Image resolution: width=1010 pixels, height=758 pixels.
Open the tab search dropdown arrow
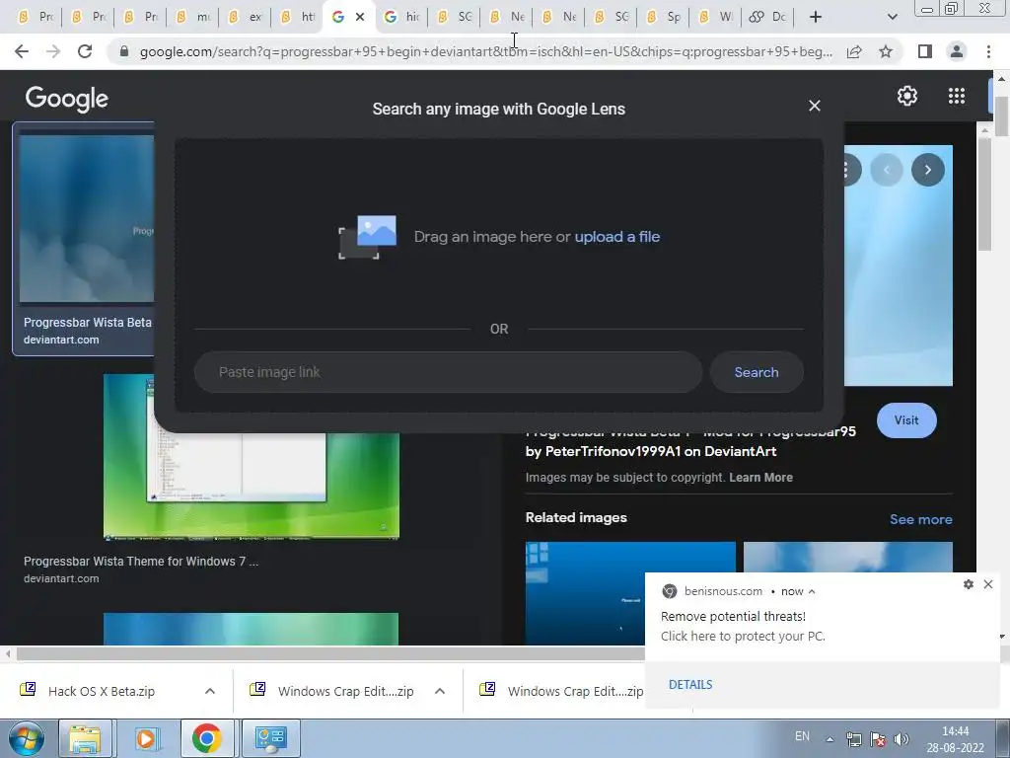[x=892, y=17]
